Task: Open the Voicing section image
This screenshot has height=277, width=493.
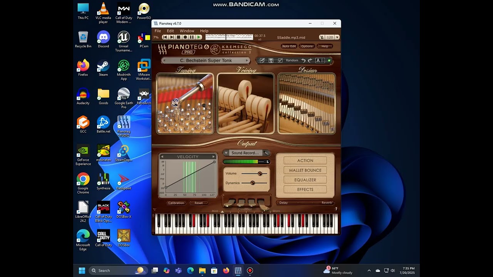Action: pos(246,103)
